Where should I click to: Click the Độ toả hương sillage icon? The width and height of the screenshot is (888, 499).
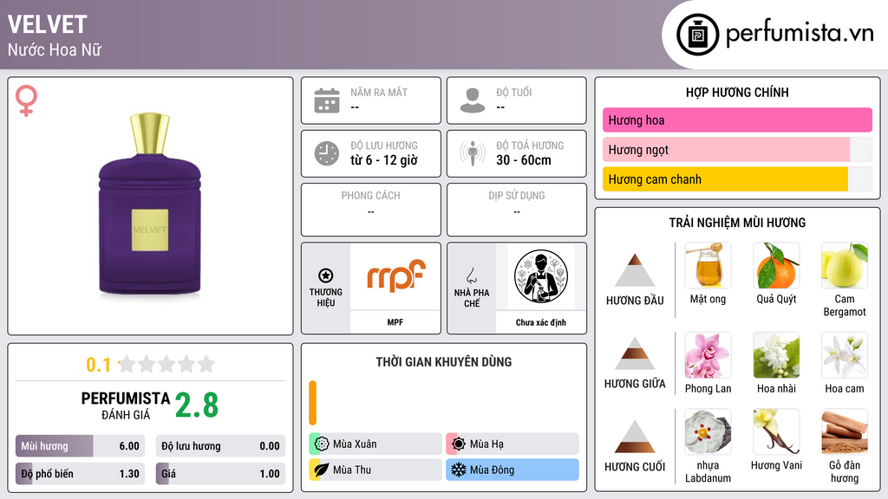473,153
